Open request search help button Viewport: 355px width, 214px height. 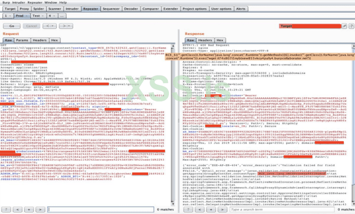pos(6,209)
